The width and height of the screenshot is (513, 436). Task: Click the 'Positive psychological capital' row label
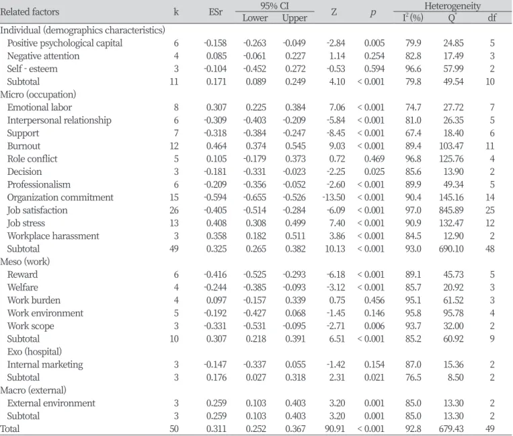[65, 43]
